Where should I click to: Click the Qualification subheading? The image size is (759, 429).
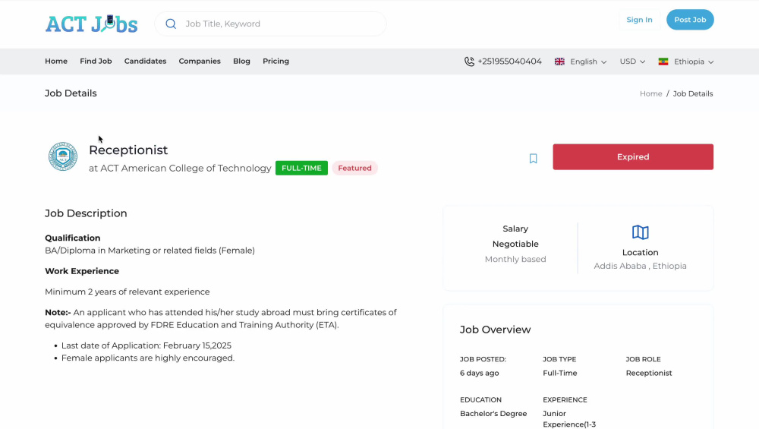[73, 238]
